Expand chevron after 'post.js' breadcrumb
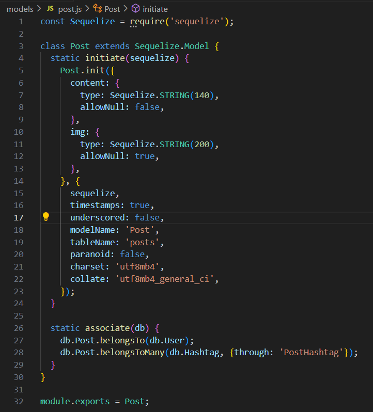The image size is (373, 412). 87,9
